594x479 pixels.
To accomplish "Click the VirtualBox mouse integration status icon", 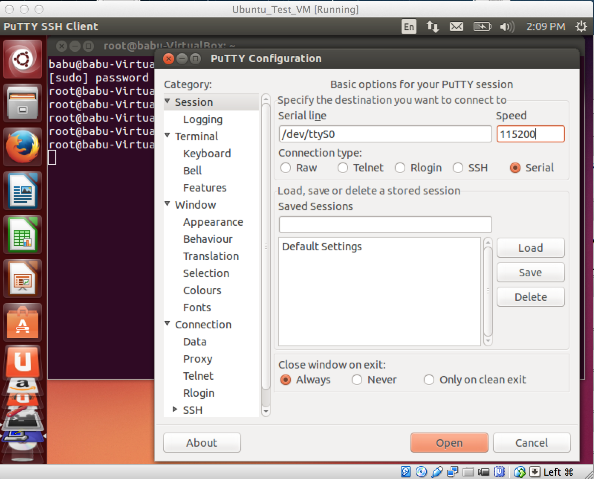I will [x=520, y=472].
